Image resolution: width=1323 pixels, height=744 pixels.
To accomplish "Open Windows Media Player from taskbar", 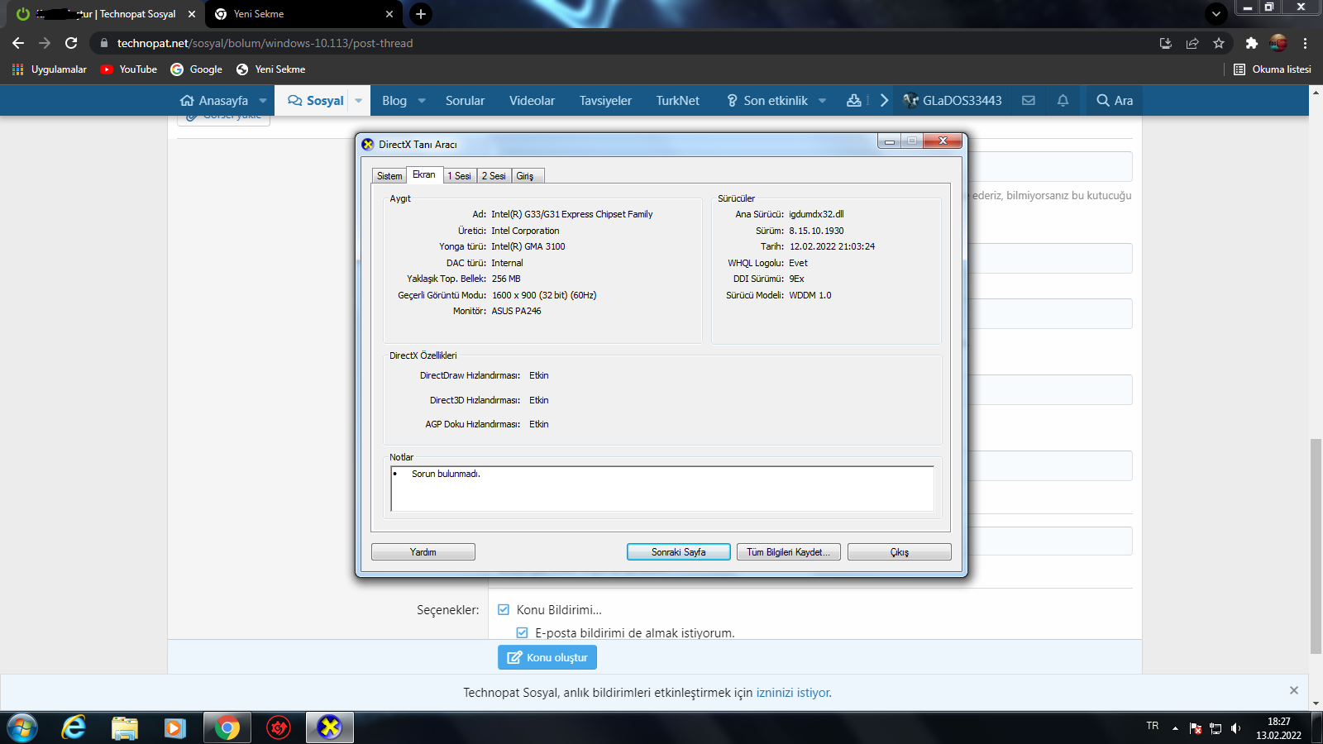I will point(174,727).
